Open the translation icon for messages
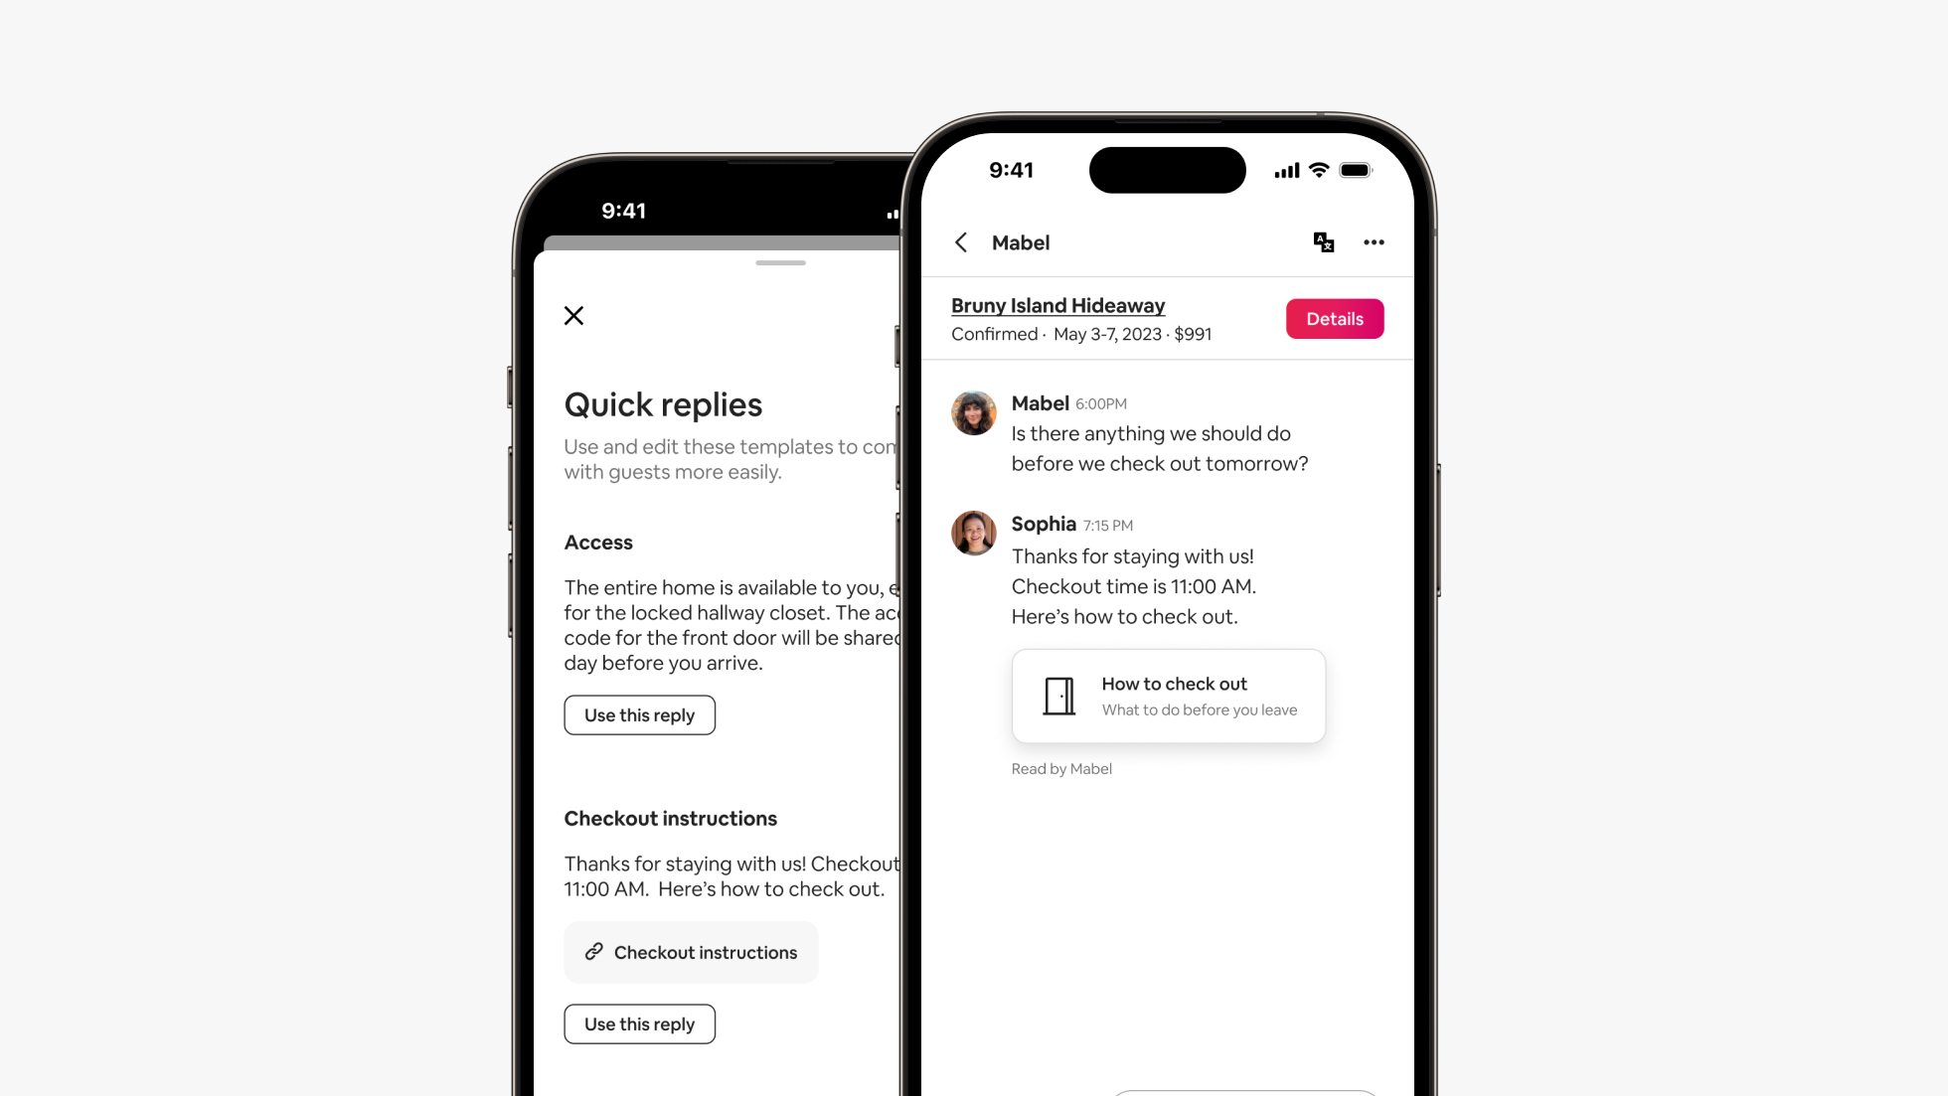1948x1096 pixels. [1325, 242]
